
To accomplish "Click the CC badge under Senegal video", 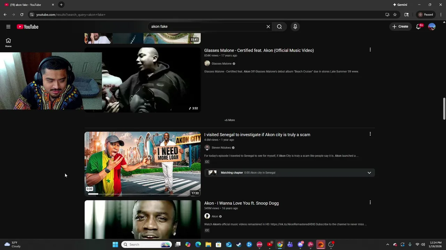I will pyautogui.click(x=207, y=162).
